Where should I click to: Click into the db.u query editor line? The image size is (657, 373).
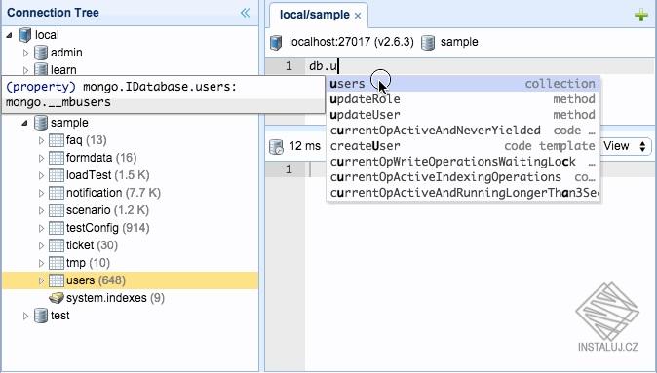point(480,66)
